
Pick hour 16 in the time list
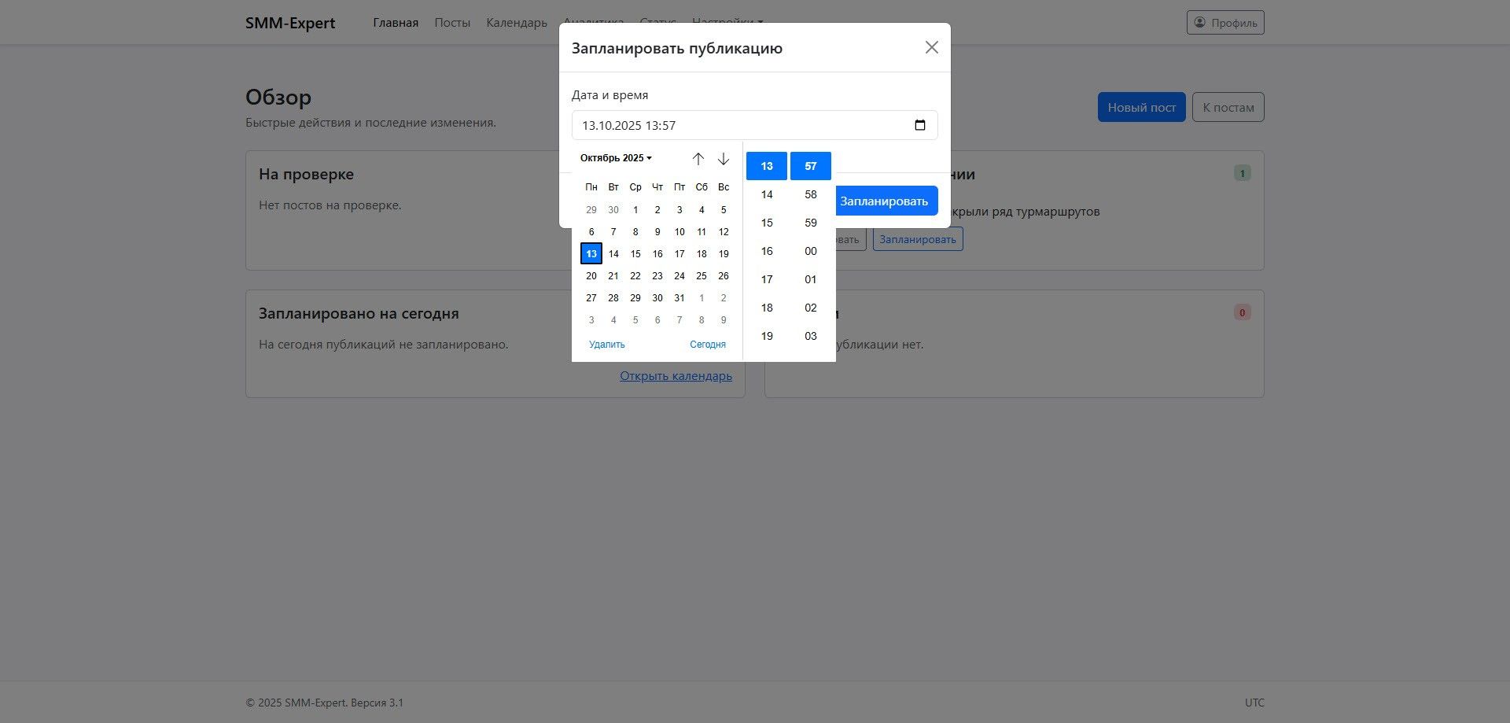(767, 251)
